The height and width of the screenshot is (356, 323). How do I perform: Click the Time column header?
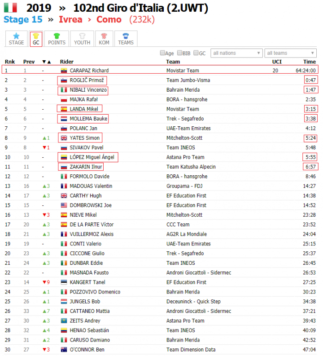coord(310,62)
